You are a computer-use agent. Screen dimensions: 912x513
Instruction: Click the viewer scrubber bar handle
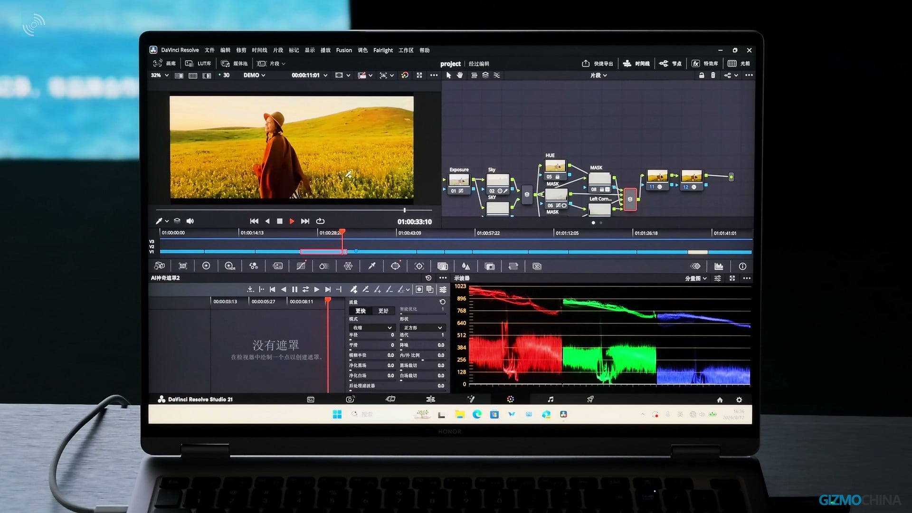click(405, 210)
